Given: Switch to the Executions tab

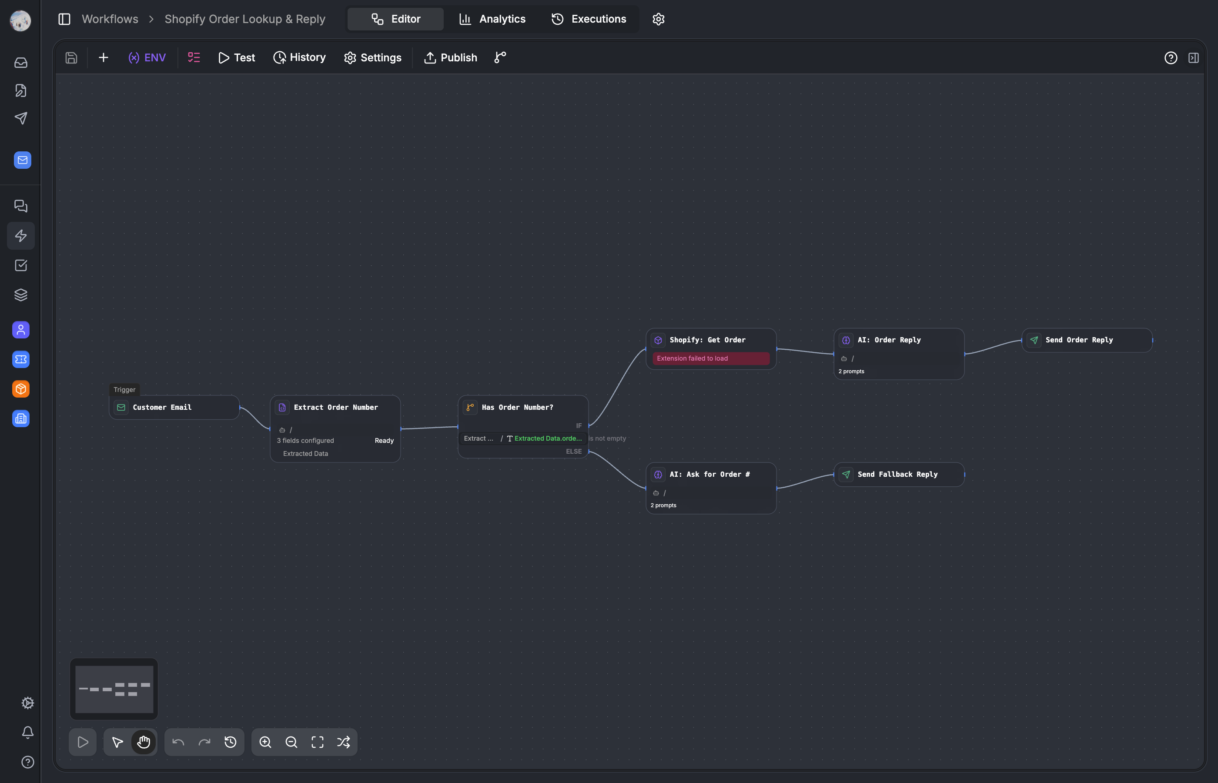Looking at the screenshot, I should (589, 19).
